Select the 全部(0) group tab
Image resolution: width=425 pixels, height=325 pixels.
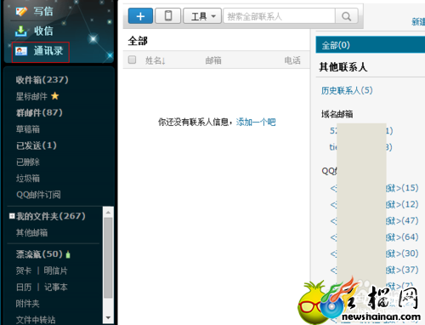click(x=370, y=45)
